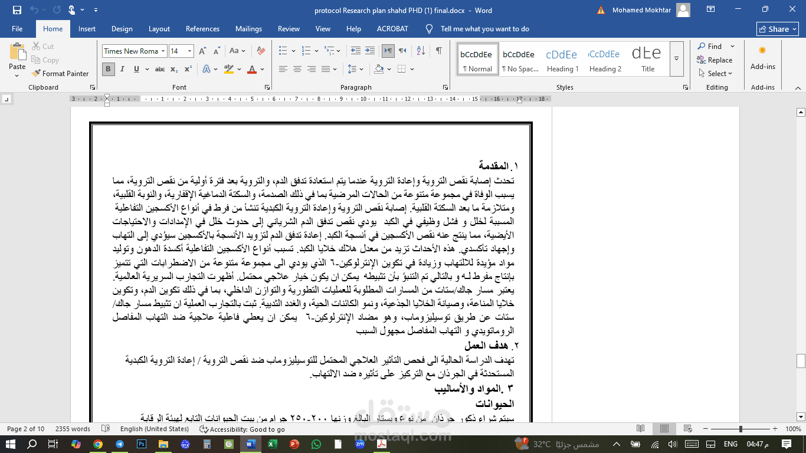Screen dimensions: 806x453
Task: Click the Sort icon
Action: click(x=421, y=51)
